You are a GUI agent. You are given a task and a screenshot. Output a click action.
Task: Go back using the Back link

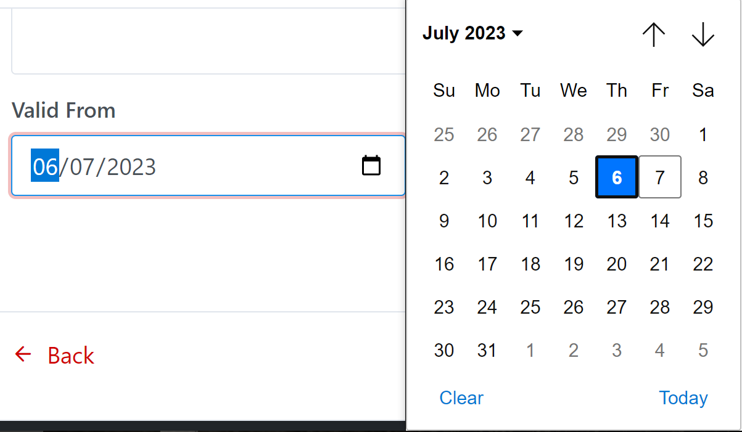(x=70, y=356)
